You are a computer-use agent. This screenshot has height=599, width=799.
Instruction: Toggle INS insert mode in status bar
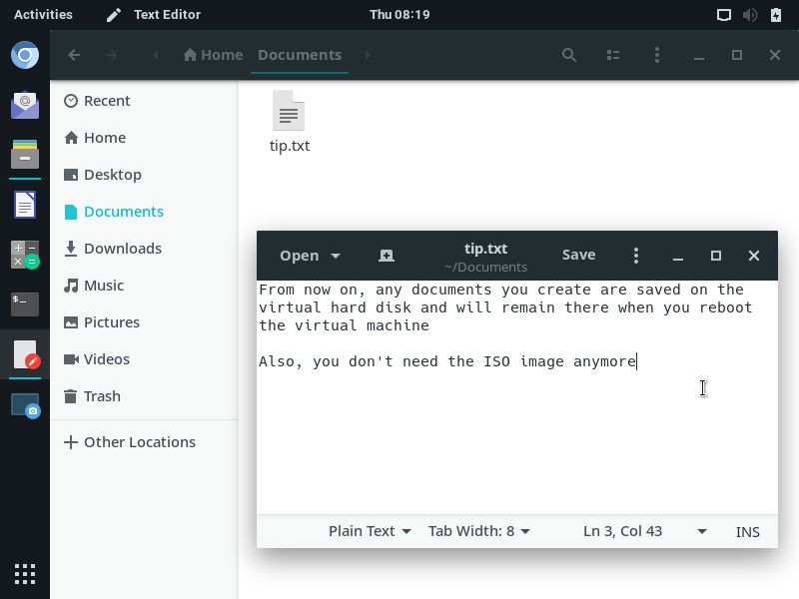point(747,531)
